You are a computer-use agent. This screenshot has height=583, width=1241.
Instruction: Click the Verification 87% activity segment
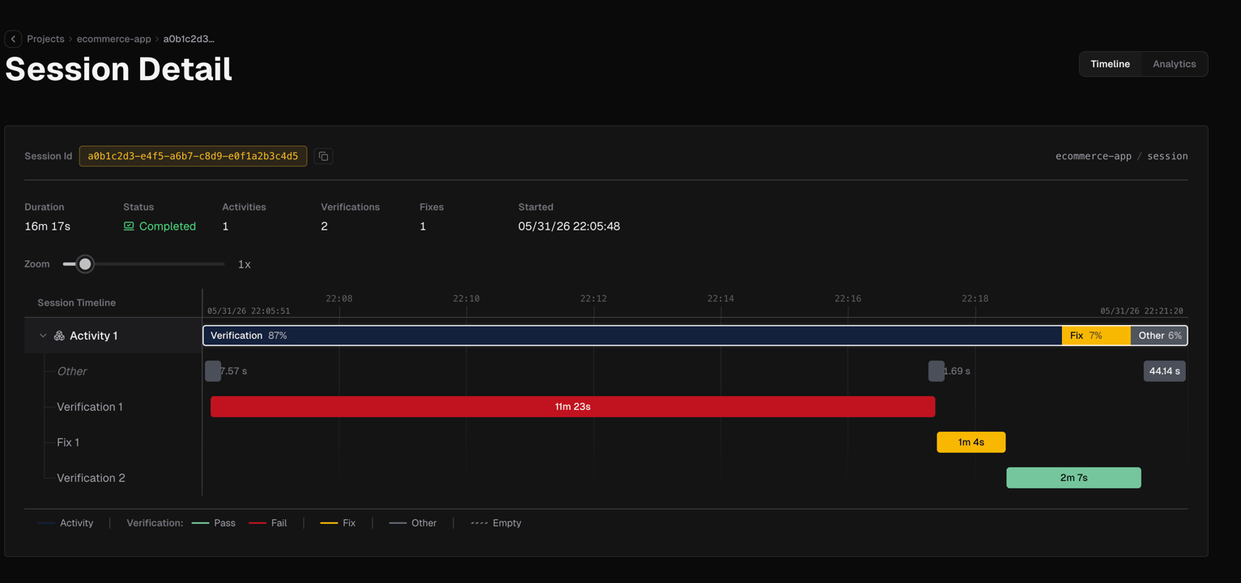coord(632,336)
